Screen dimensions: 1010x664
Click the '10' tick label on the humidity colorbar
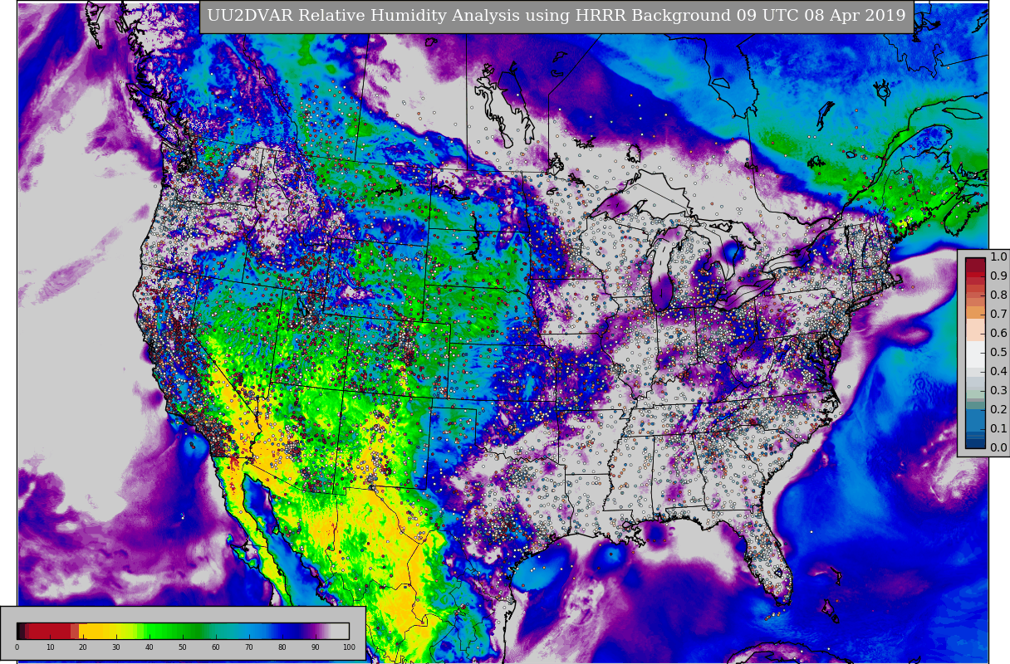tap(50, 647)
